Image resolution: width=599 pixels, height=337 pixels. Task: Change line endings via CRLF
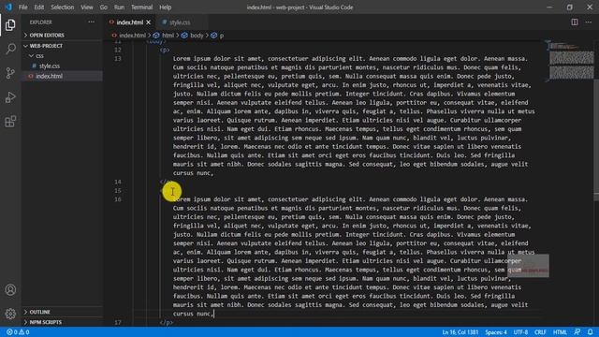click(540, 332)
